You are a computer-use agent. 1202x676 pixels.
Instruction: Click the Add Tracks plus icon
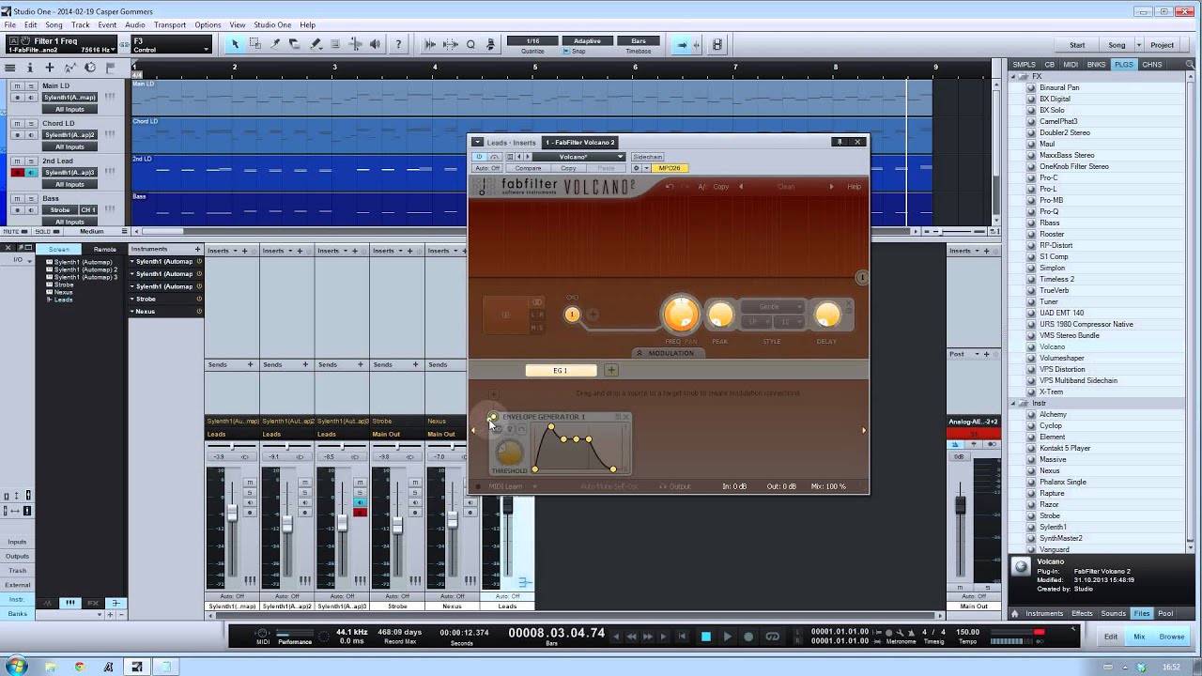50,68
